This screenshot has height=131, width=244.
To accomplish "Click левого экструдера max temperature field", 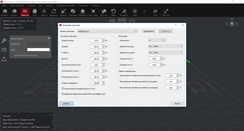I will point(171,81).
